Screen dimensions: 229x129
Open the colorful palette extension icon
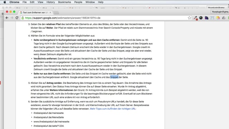pos(218,18)
